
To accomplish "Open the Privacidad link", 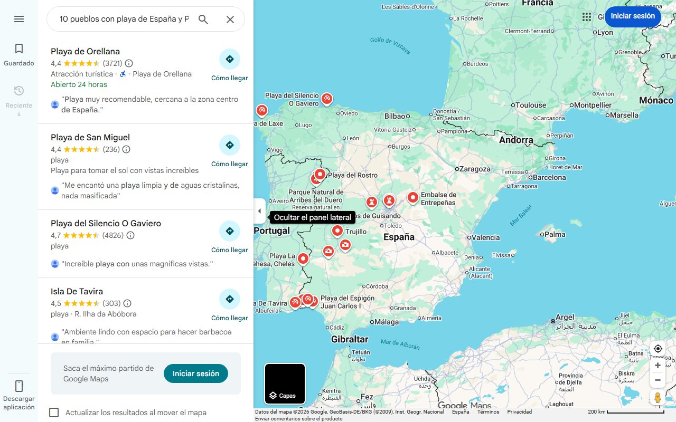I will tap(519, 411).
